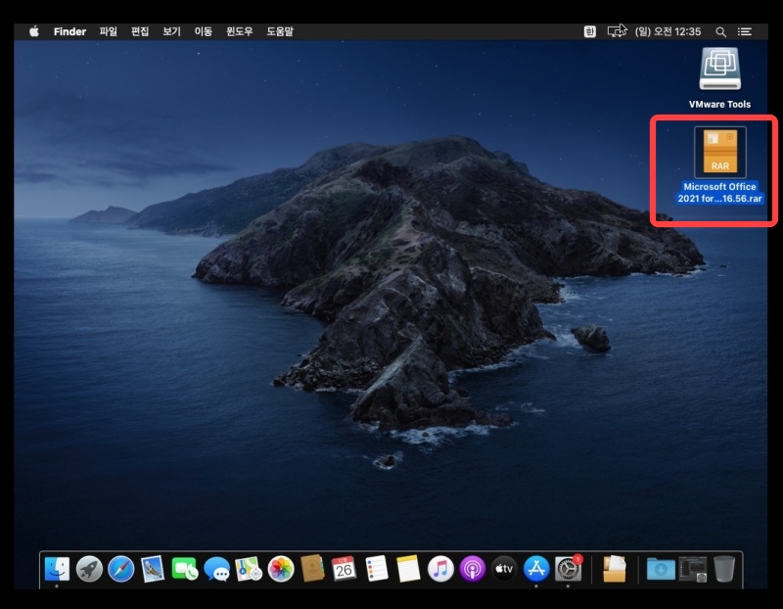
Task: Select the VMware Tools disk icon
Action: pyautogui.click(x=719, y=69)
